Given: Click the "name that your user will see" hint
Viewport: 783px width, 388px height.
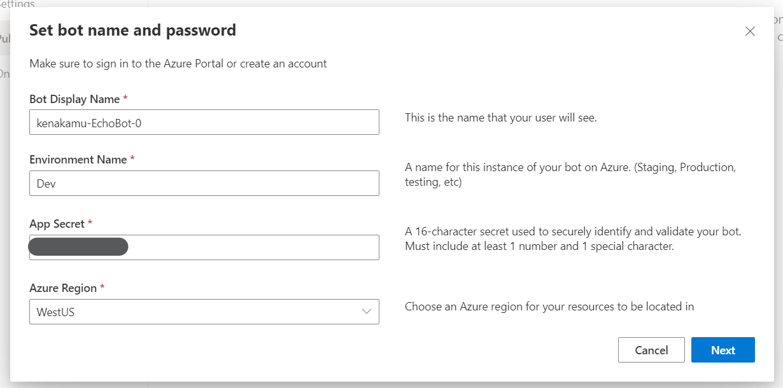Looking at the screenshot, I should click(x=501, y=118).
